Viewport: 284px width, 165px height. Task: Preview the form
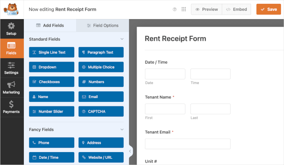point(207,10)
